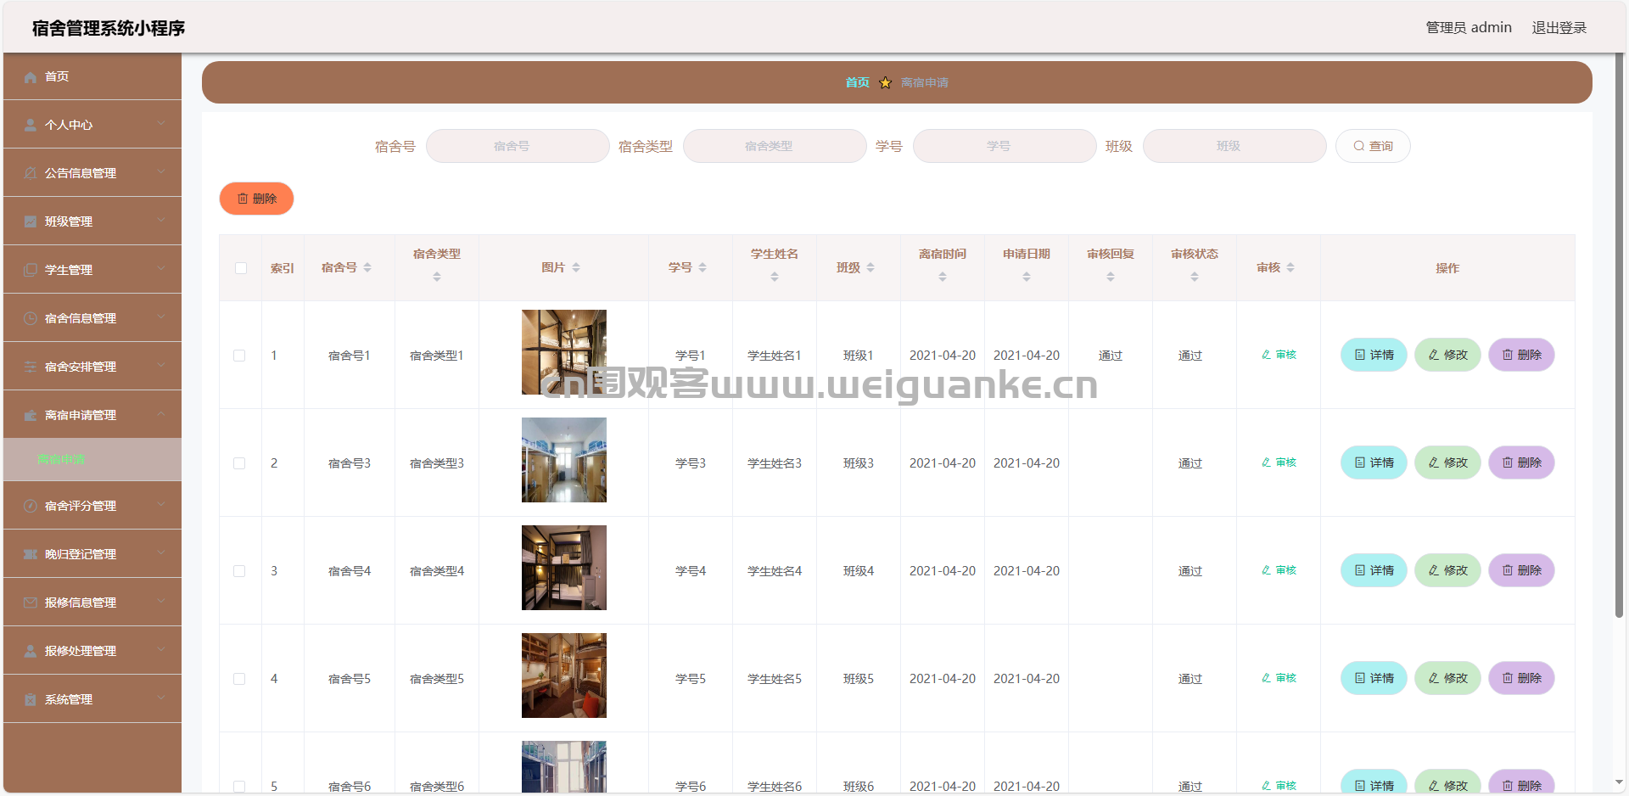Click the 公告信息管理 sidebar icon
1629x796 pixels.
31,174
